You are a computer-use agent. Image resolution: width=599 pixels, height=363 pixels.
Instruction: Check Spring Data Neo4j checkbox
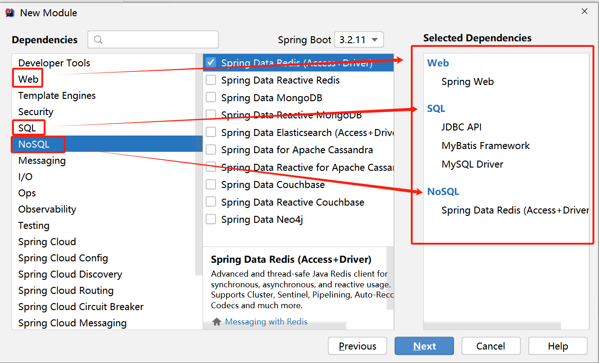(211, 219)
